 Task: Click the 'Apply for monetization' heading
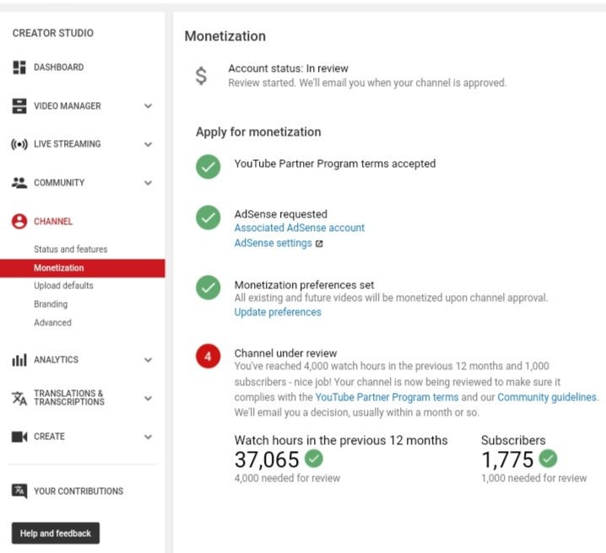pyautogui.click(x=258, y=132)
